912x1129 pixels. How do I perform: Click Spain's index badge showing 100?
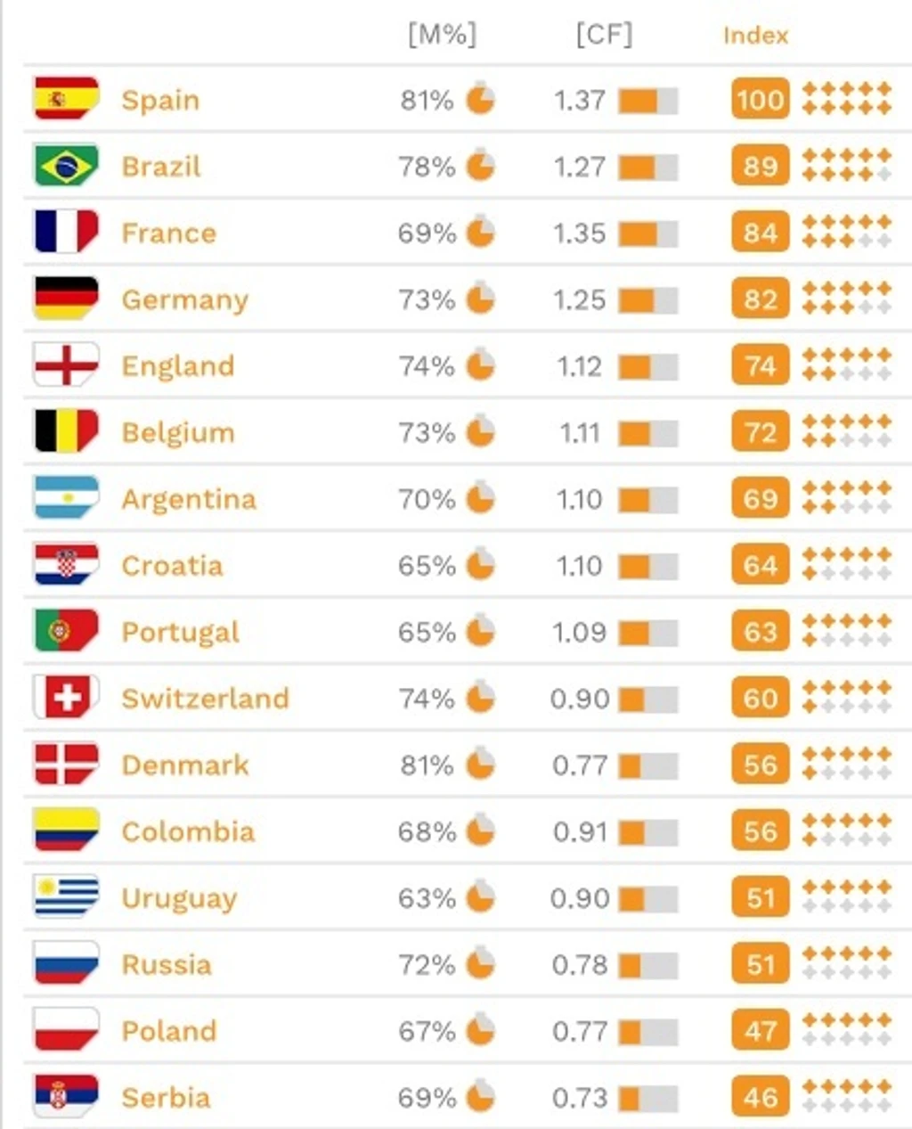click(760, 99)
